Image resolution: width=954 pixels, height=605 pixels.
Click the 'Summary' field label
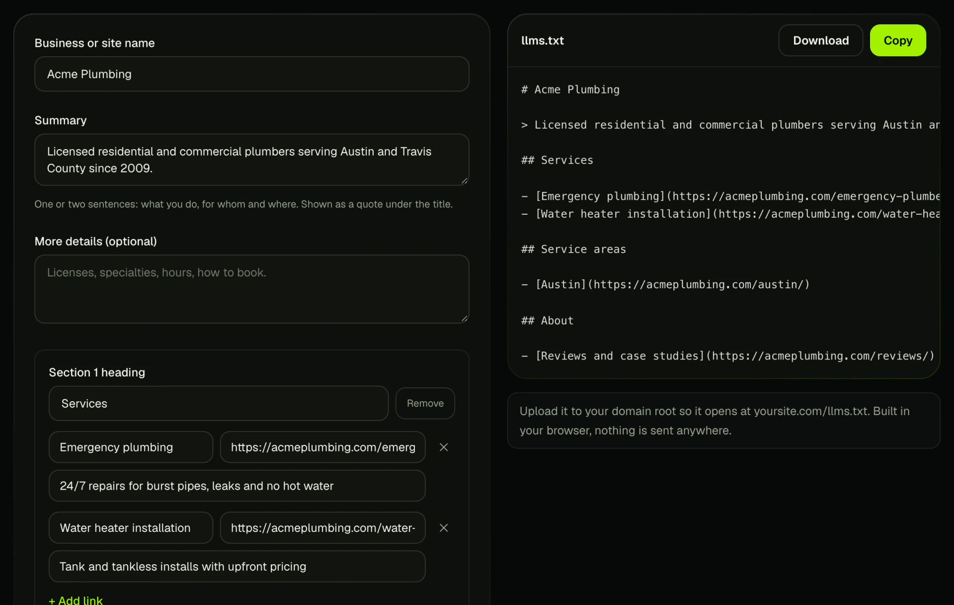click(x=61, y=120)
